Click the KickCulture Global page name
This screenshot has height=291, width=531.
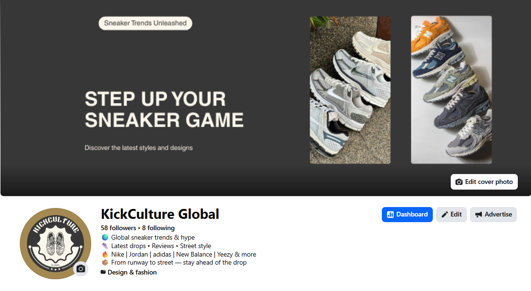pyautogui.click(x=160, y=214)
